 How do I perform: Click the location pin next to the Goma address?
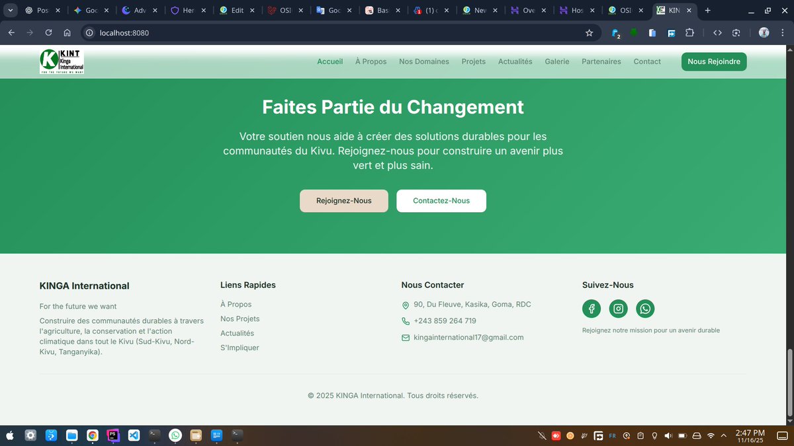[x=405, y=305]
